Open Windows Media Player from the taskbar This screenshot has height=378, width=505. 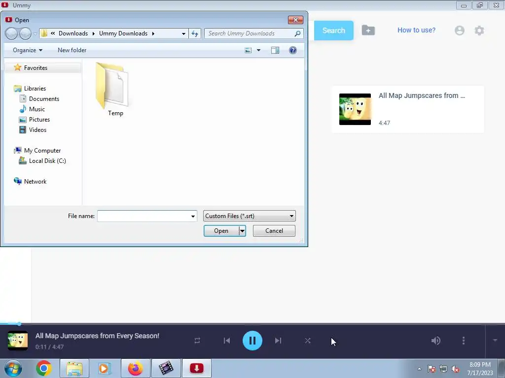coord(105,368)
